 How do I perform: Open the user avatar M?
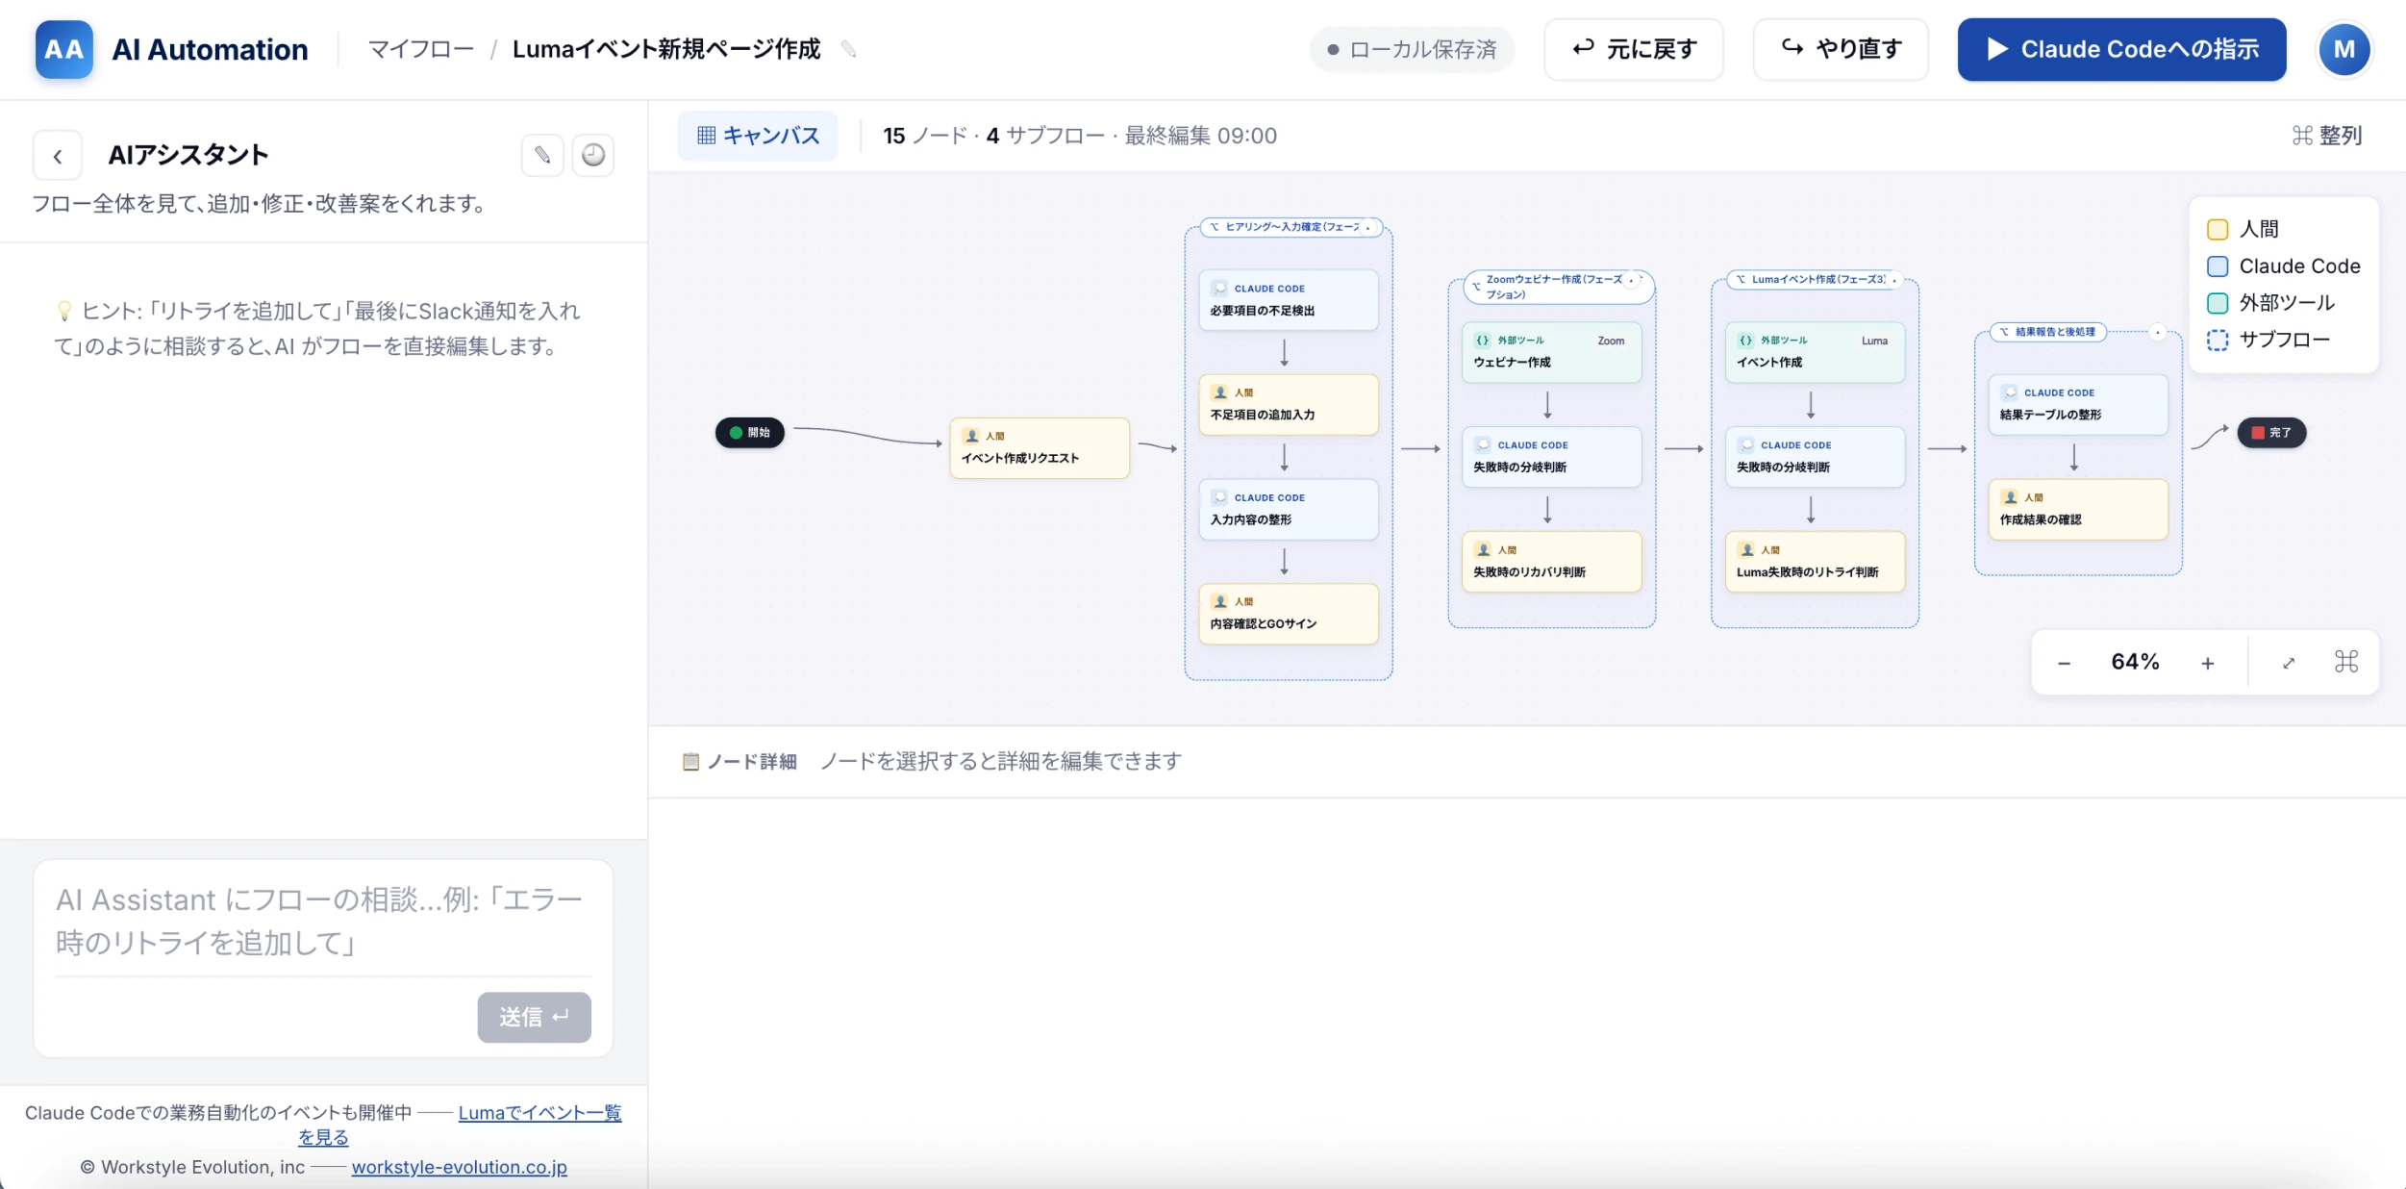[x=2344, y=49]
